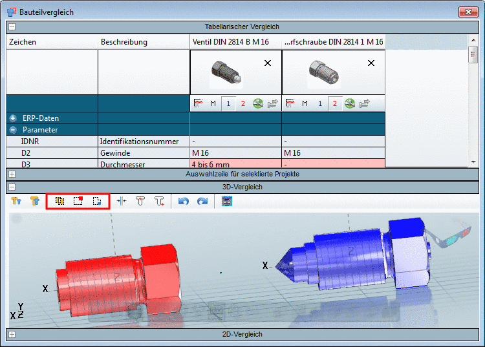Screen dimensions: 485x347
Task: Select the D2 row label
Action: coord(26,153)
